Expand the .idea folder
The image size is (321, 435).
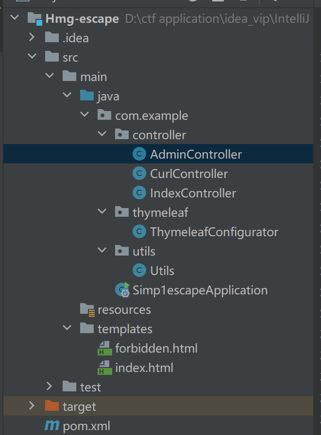pos(32,38)
